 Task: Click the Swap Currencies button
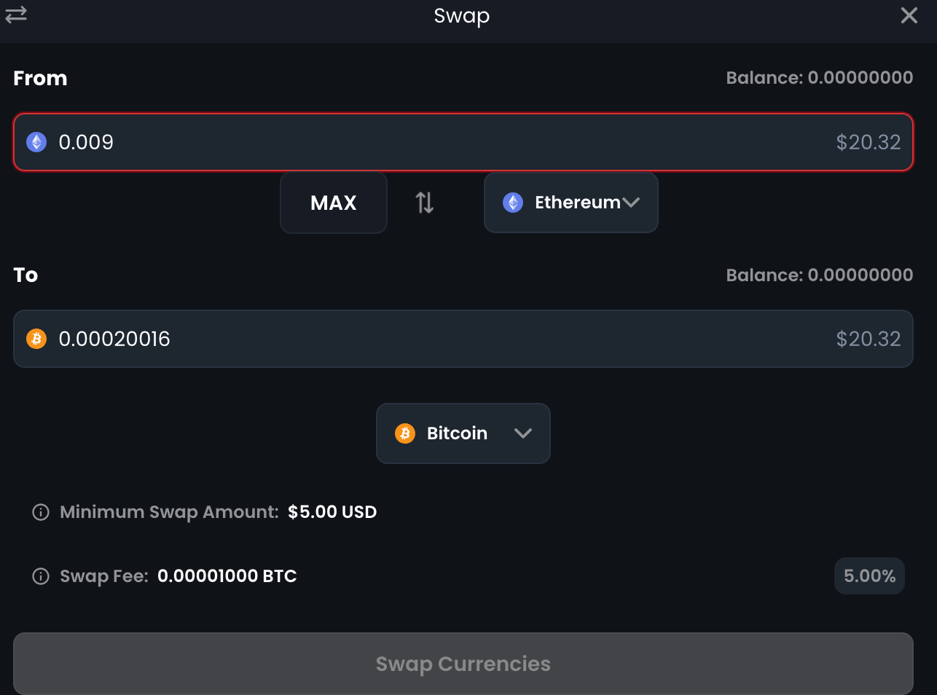(x=463, y=664)
